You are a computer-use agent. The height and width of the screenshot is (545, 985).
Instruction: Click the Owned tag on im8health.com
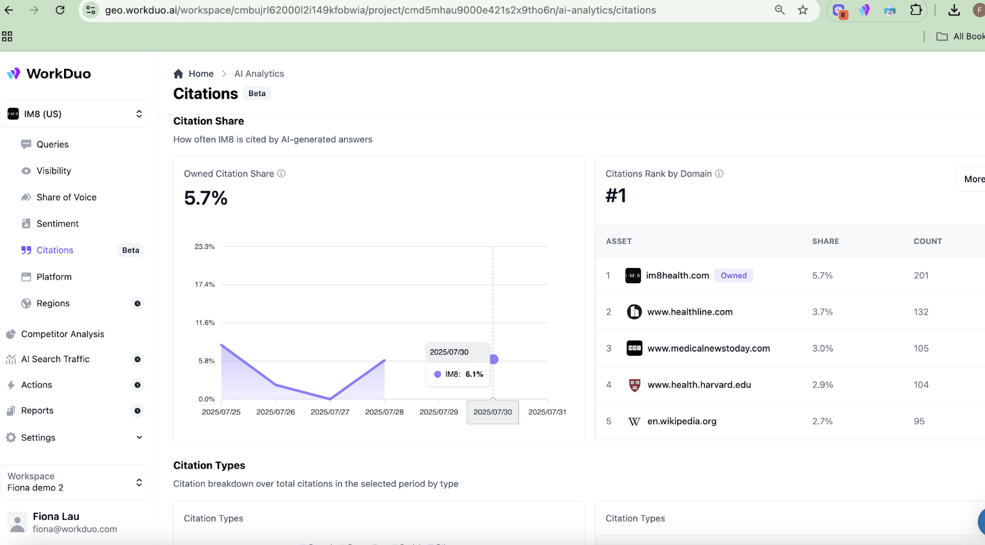point(734,275)
